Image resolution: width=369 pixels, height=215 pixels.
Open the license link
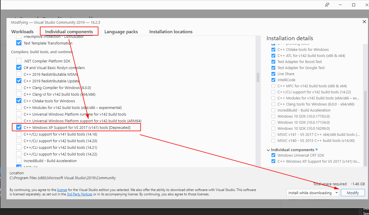[x=62, y=190]
